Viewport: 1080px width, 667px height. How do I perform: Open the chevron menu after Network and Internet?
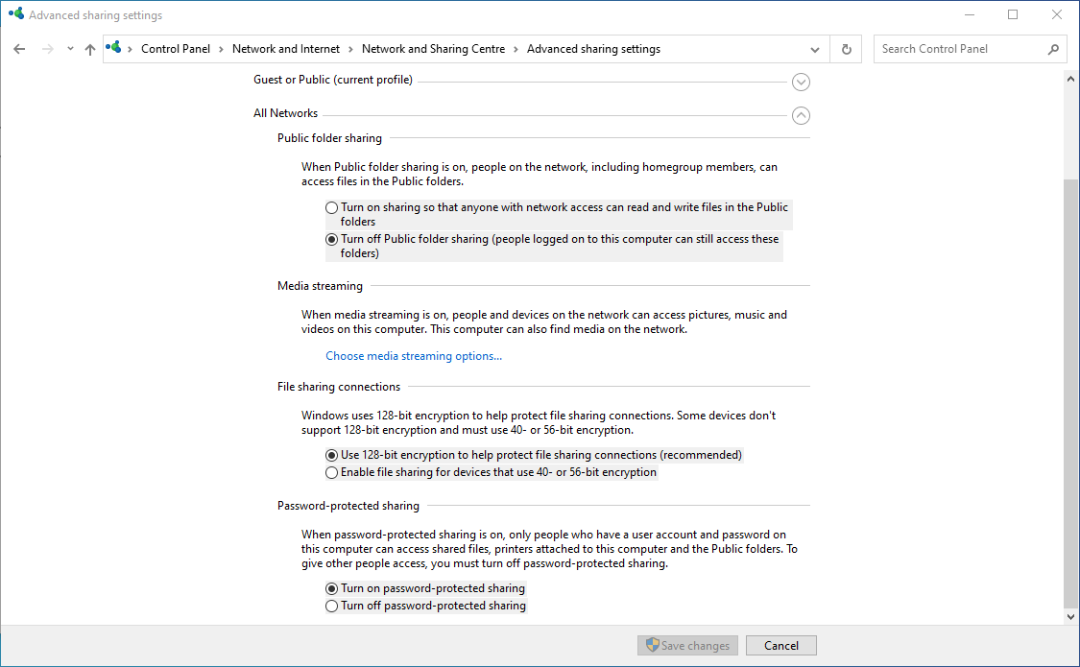[x=350, y=49]
